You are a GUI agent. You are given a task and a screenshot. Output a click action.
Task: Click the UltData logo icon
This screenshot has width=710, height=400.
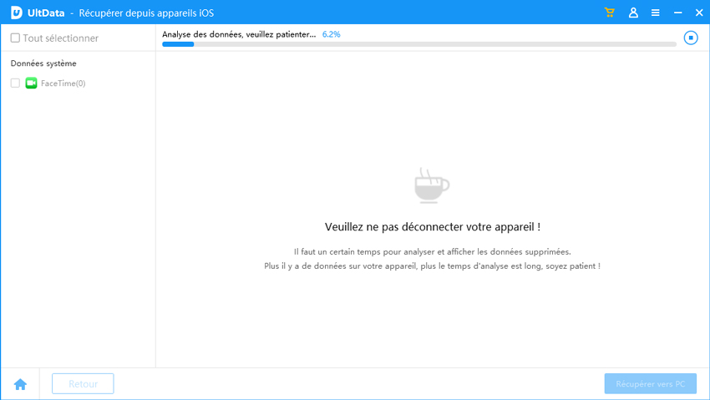pyautogui.click(x=17, y=13)
